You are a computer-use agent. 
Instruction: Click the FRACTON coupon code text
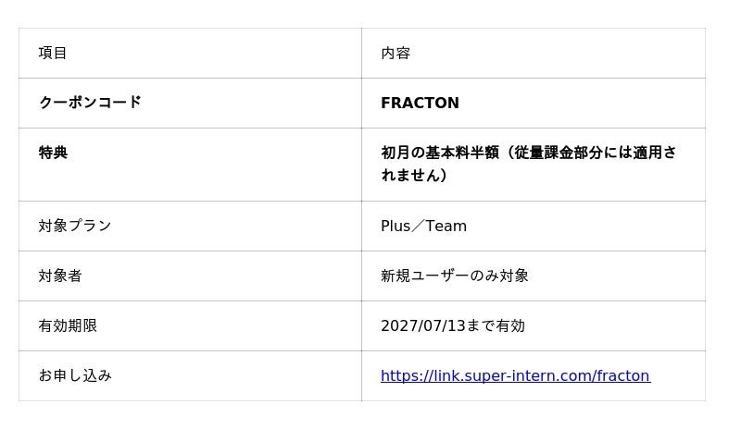420,103
